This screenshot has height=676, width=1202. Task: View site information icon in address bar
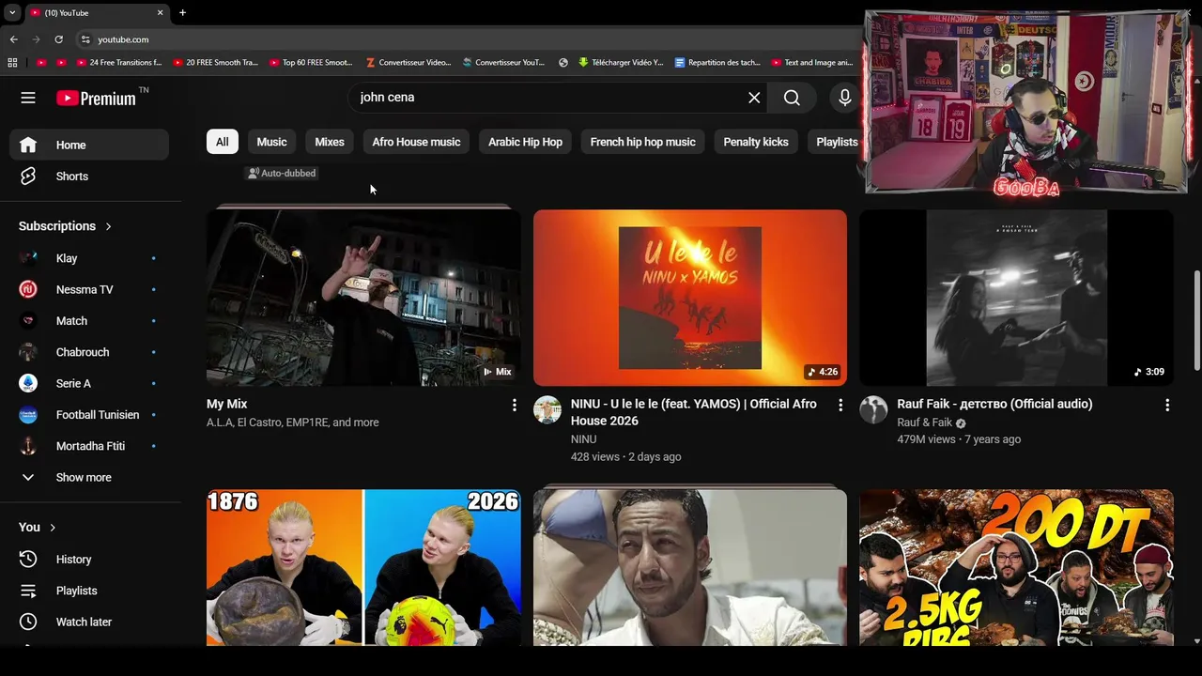coord(85,39)
